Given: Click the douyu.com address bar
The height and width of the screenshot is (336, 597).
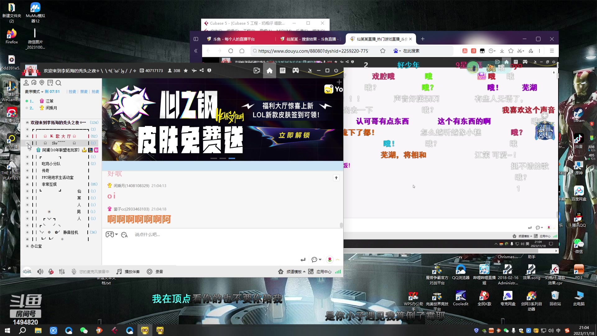Looking at the screenshot, I should click(313, 51).
